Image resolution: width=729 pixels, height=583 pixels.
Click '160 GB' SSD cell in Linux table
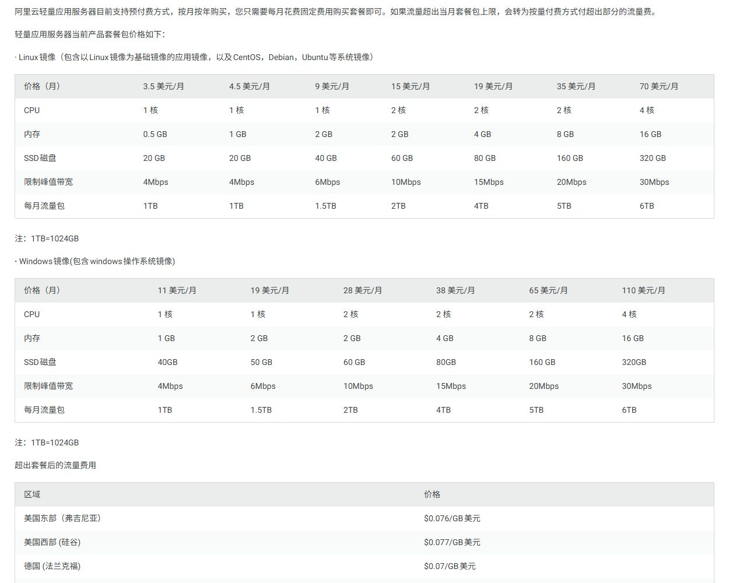point(570,158)
